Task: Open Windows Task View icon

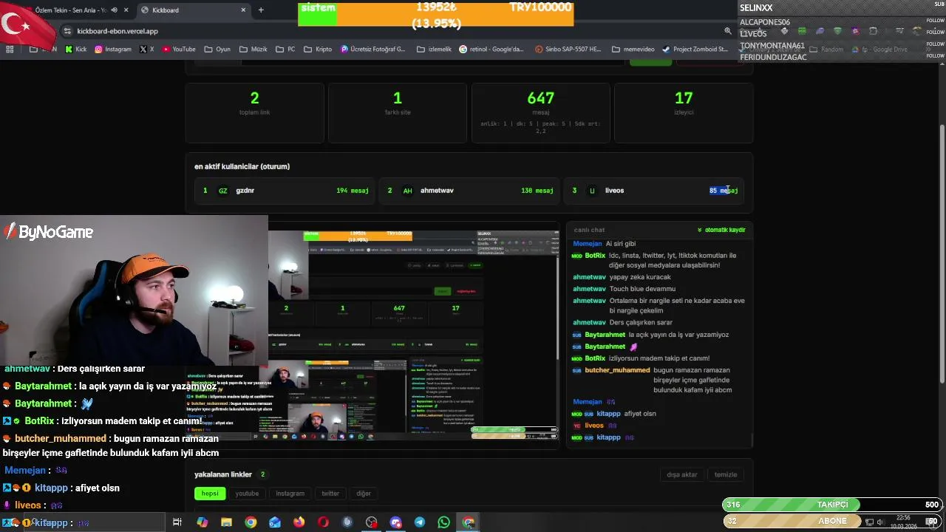Action: point(177,522)
